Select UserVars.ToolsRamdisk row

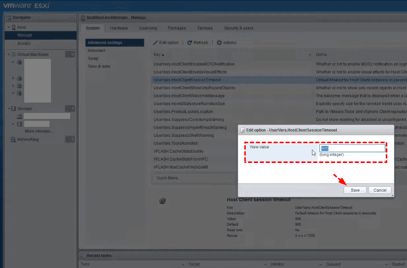coord(194,143)
